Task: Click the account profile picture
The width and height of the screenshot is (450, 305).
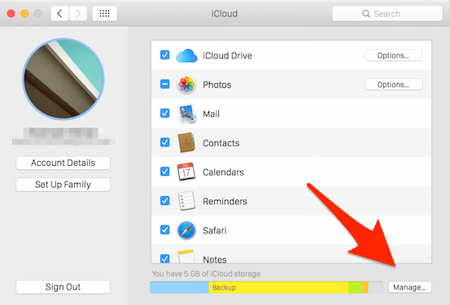Action: [63, 79]
